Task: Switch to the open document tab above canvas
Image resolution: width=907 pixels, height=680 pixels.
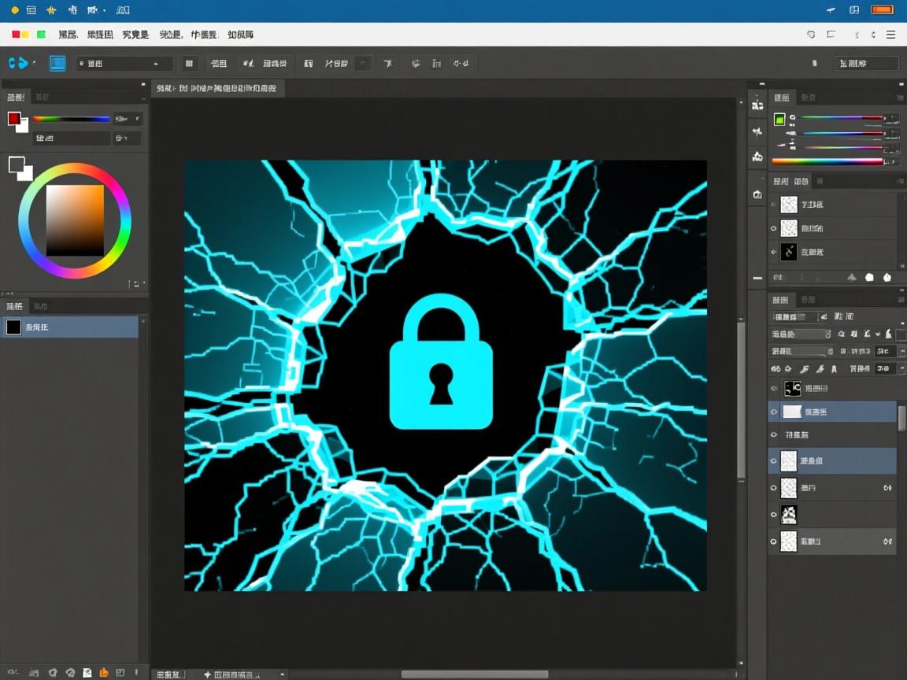Action: pyautogui.click(x=217, y=89)
